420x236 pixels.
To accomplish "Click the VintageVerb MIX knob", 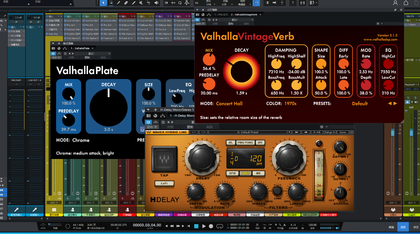I will pyautogui.click(x=209, y=59).
